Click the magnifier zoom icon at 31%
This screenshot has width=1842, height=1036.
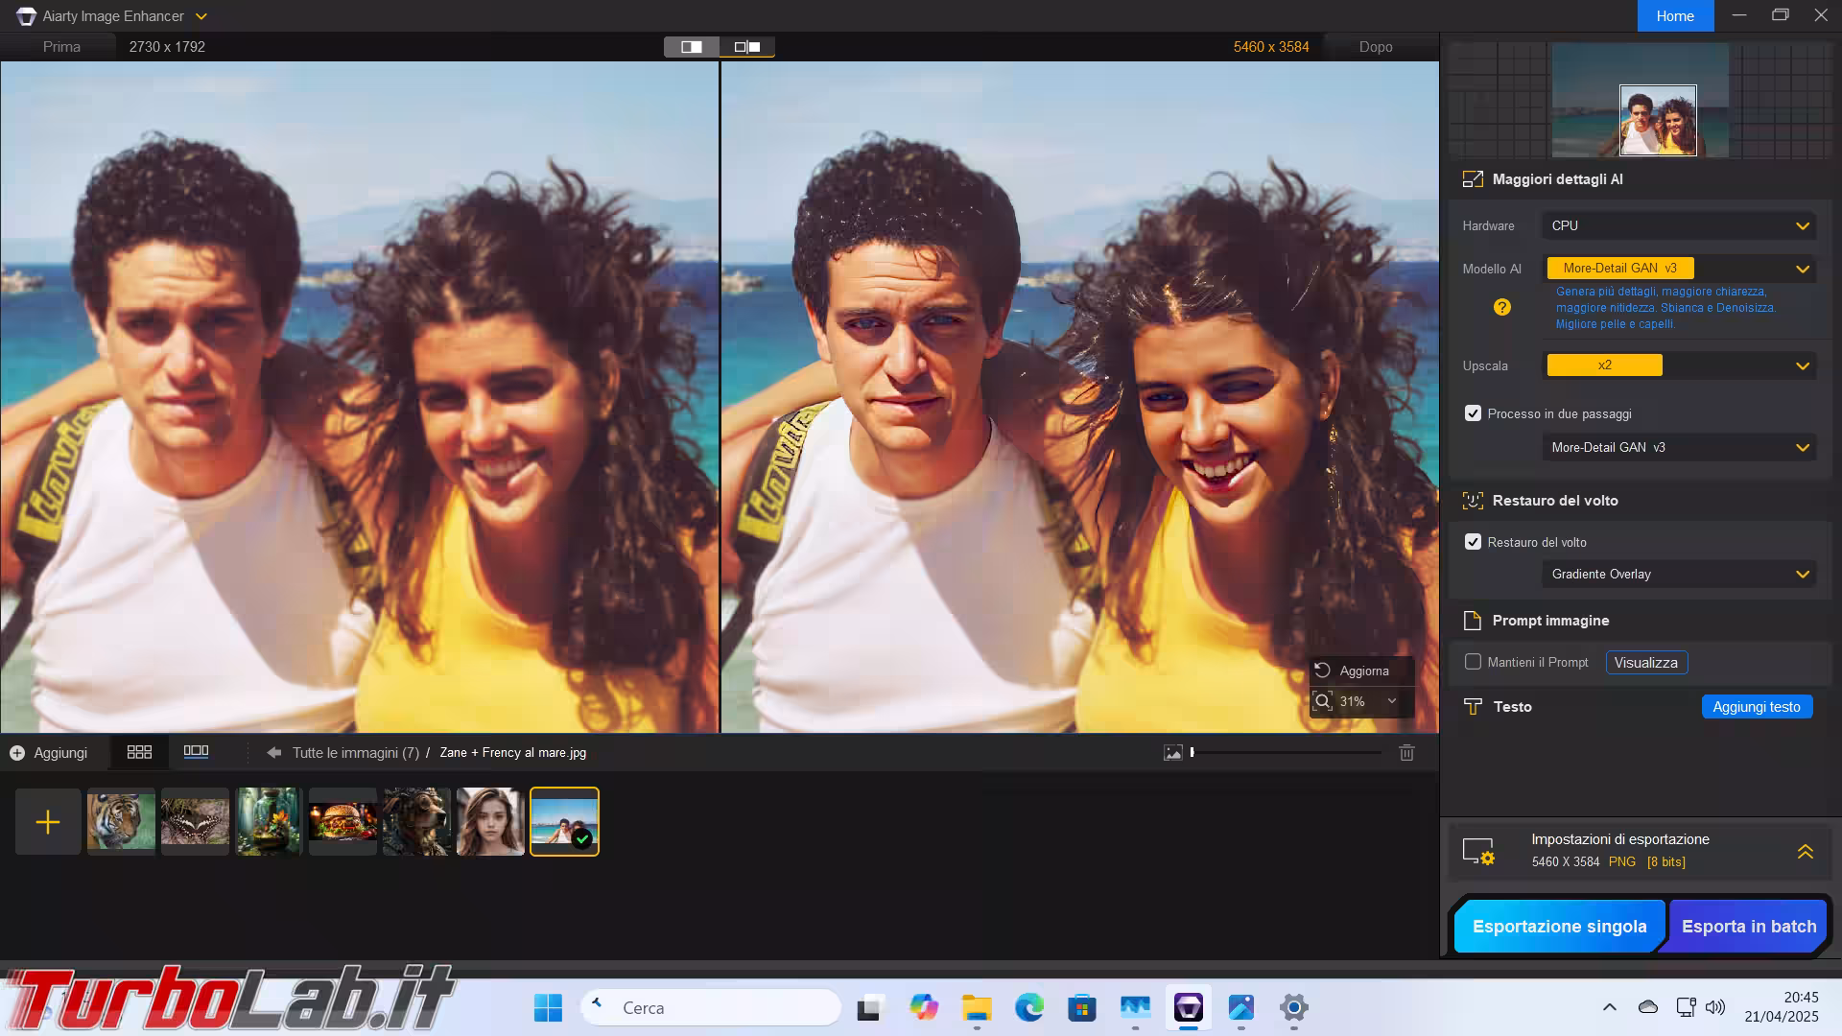pos(1323,701)
